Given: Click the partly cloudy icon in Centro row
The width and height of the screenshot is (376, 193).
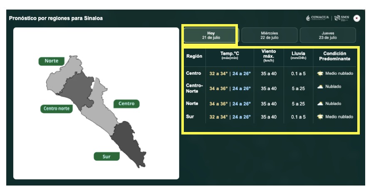Looking at the screenshot, I should pyautogui.click(x=320, y=73).
